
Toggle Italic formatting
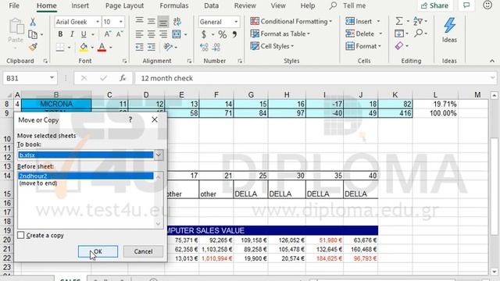[x=72, y=34]
